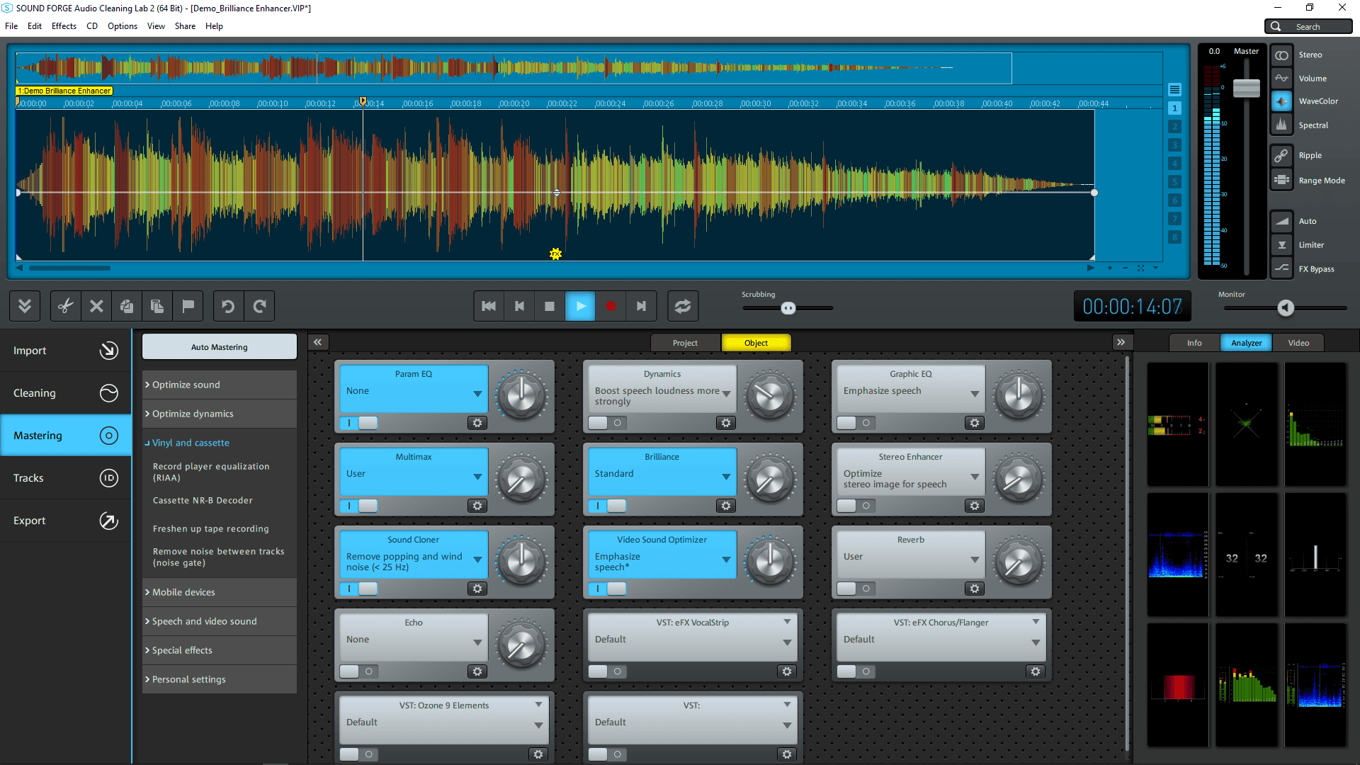Click the scissors cut tool
This screenshot has height=765, width=1360.
pos(66,306)
